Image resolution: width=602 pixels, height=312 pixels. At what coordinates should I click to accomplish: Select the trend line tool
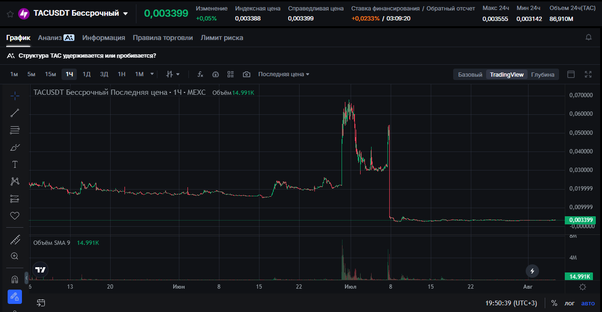15,113
